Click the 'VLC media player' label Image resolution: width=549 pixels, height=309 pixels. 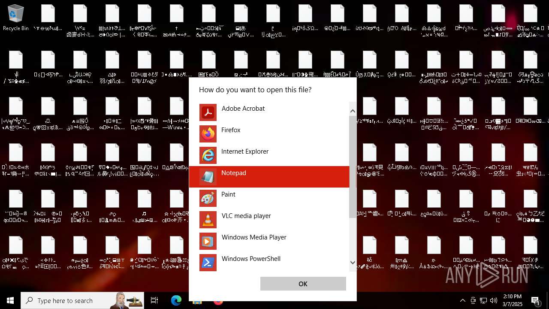tap(246, 216)
